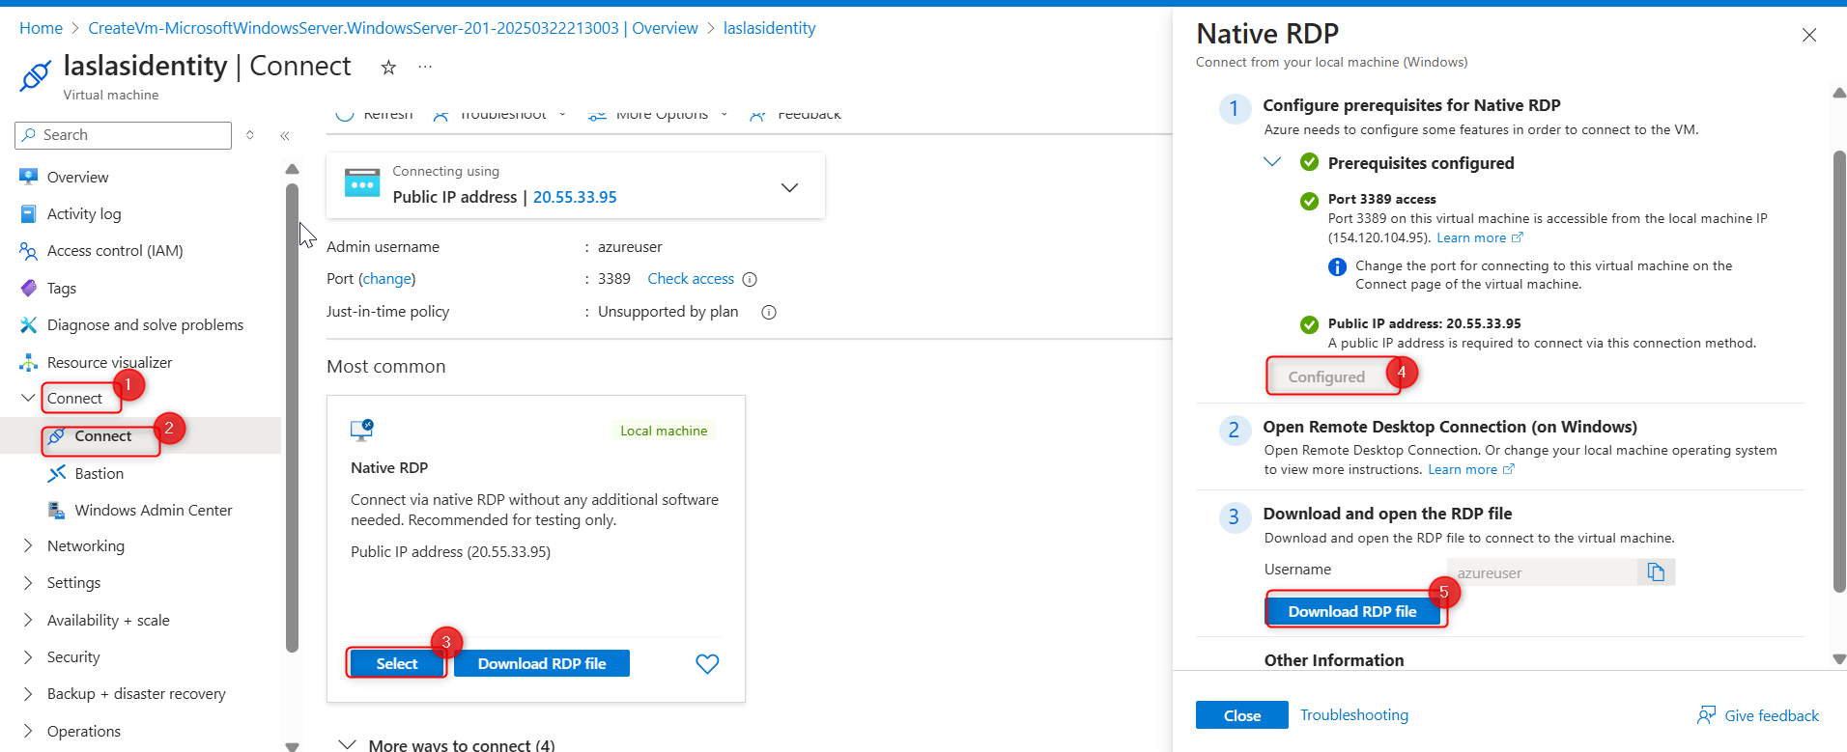Click the scroll down arrow of Native RDP panel
The width and height of the screenshot is (1847, 752).
point(1839,659)
